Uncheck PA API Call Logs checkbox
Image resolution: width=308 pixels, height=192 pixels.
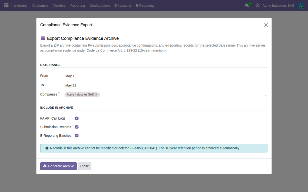point(77,118)
